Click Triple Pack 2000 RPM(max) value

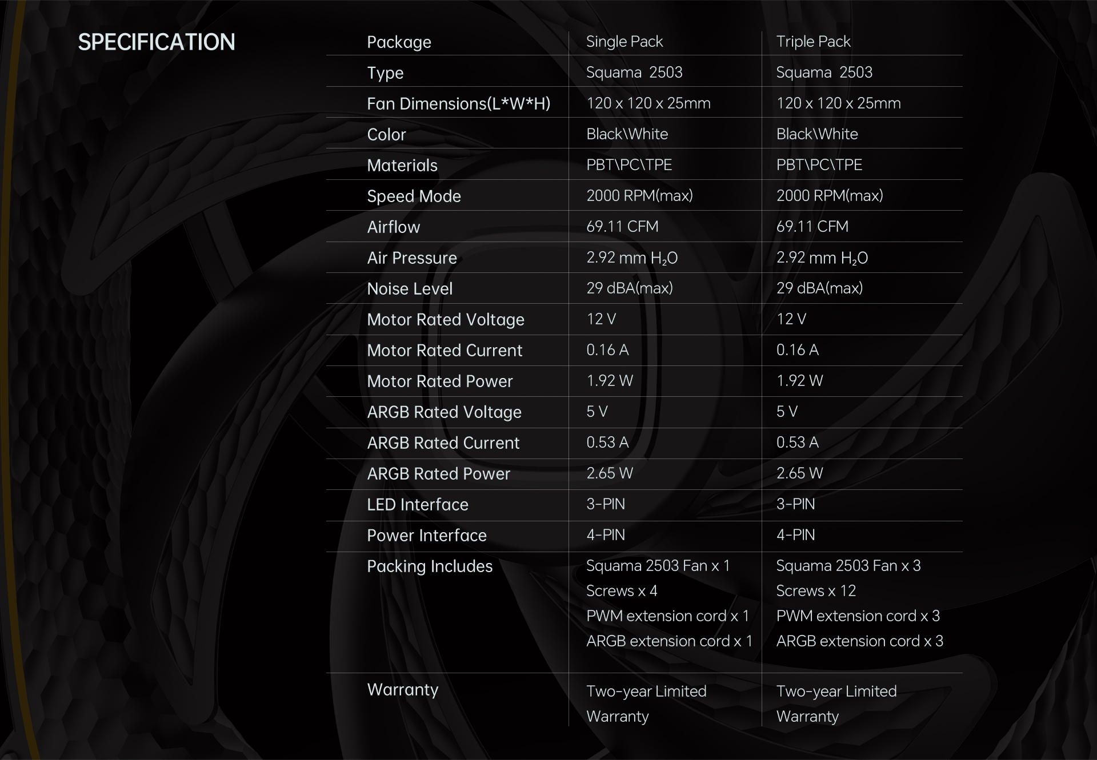pyautogui.click(x=829, y=196)
